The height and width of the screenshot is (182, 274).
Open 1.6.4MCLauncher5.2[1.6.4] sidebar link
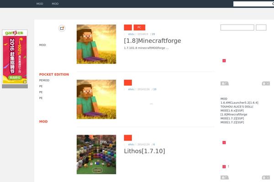239,103
